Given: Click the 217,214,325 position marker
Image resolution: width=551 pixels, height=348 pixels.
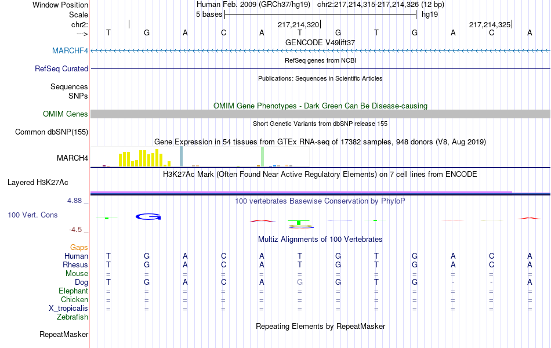Looking at the screenshot, I should tap(490, 24).
